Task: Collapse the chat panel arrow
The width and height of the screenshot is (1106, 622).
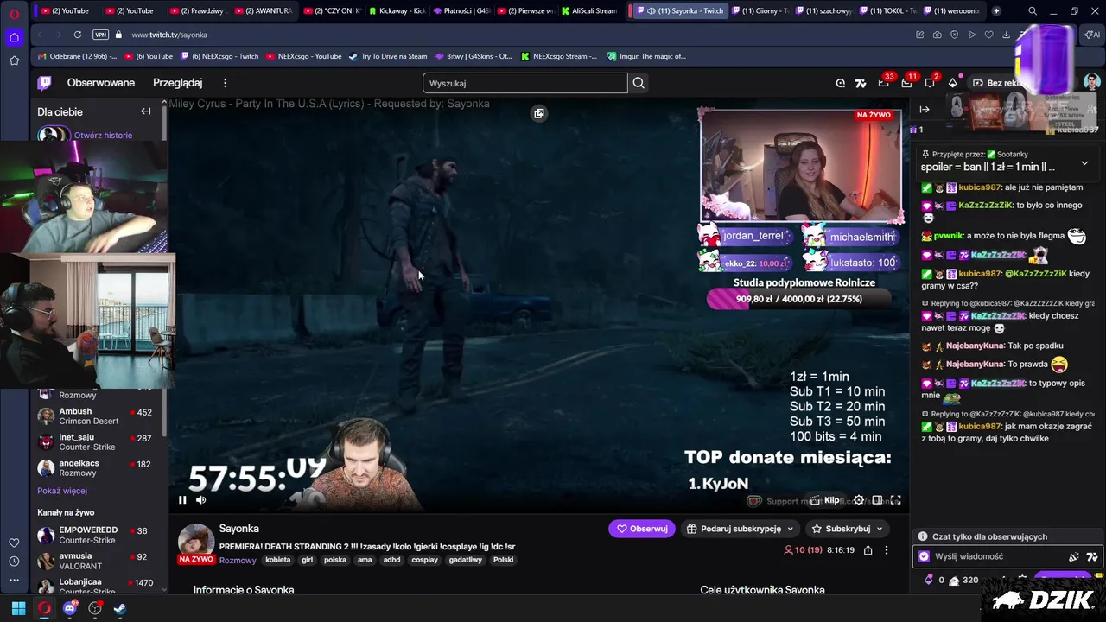Action: (925, 110)
